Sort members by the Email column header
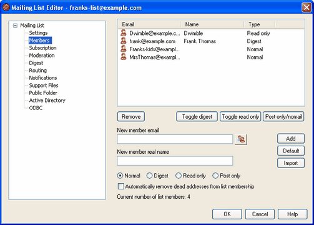The width and height of the screenshot is (314, 225). (x=149, y=24)
